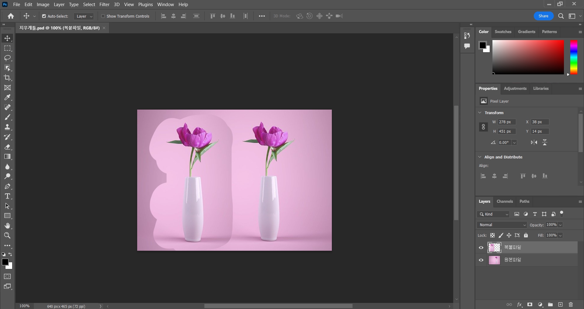Choose the Horizontal Type tool
Screen dimensions: 584x309
pos(7,196)
